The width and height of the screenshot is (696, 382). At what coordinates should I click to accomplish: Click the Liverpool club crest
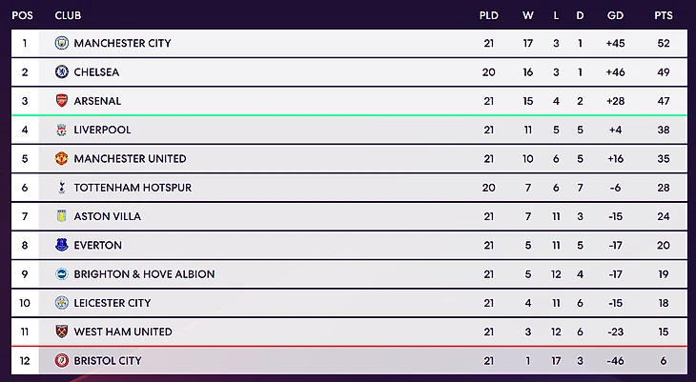[x=62, y=130]
